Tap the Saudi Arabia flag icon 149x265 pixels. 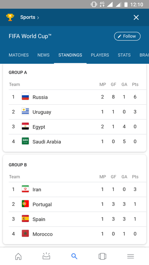point(25,142)
